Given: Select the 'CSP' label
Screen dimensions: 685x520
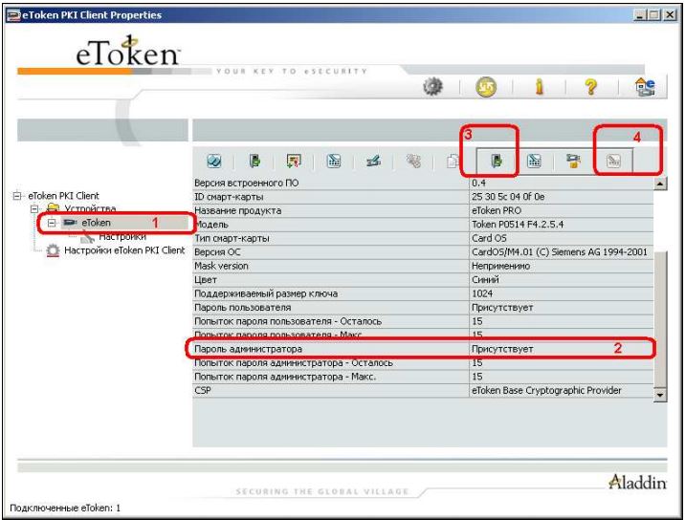Looking at the screenshot, I should pyautogui.click(x=203, y=390).
